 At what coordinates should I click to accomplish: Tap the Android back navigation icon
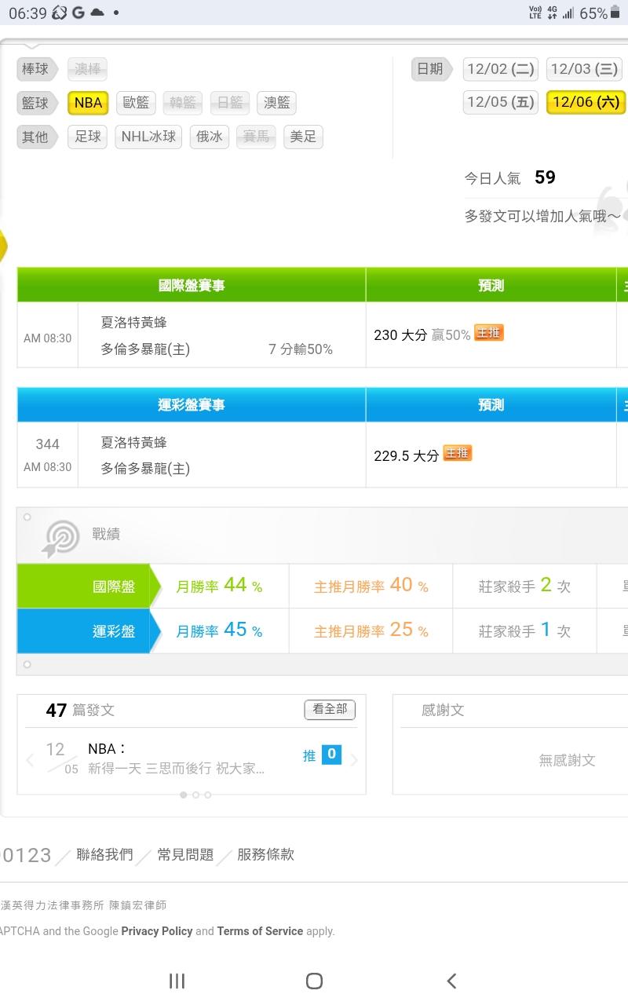tap(451, 981)
